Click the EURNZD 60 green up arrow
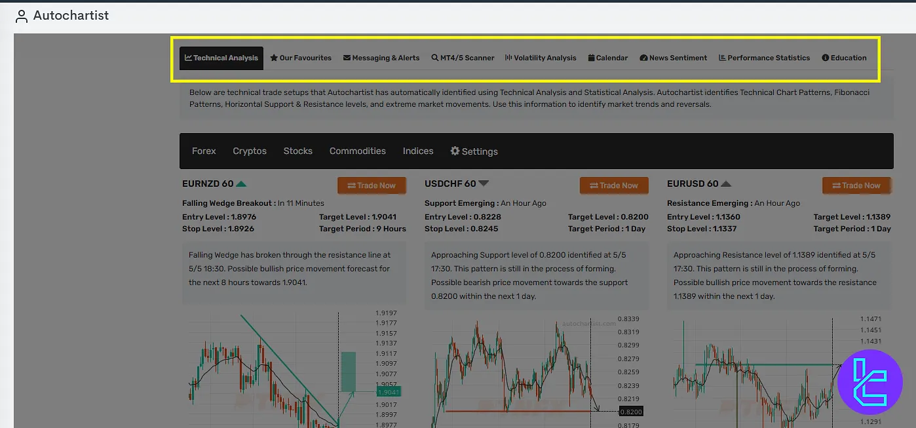916x428 pixels. click(x=241, y=184)
